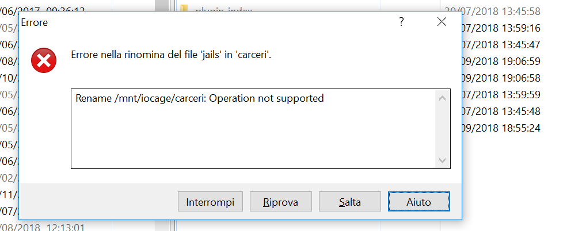Select the plugin_index folder icon
563x231 pixels.
(x=184, y=9)
